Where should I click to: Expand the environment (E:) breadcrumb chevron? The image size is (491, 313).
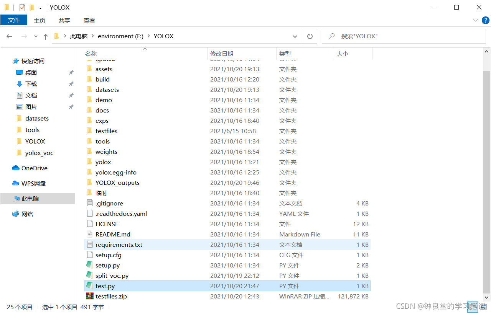pos(148,36)
